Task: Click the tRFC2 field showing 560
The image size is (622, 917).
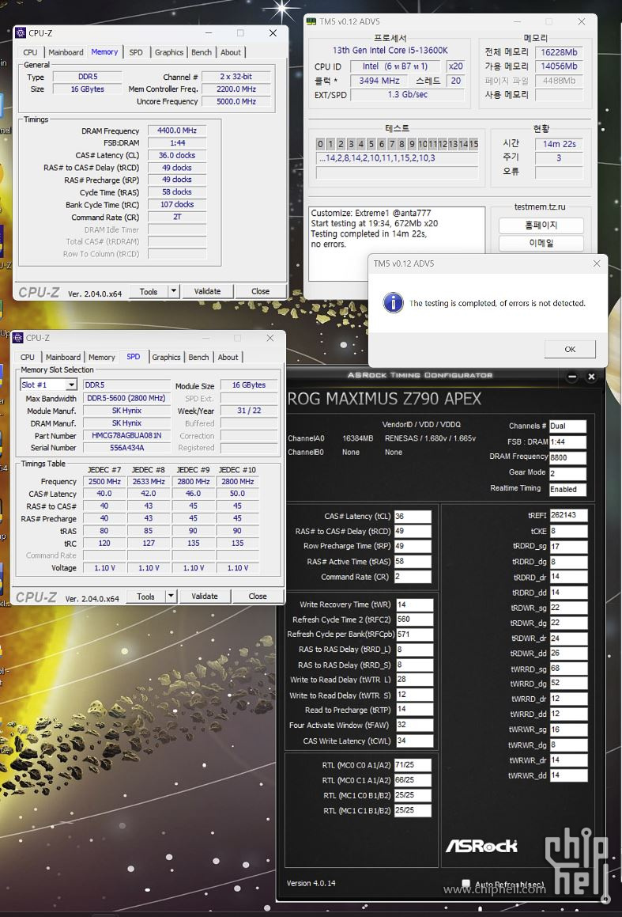Action: (x=415, y=620)
